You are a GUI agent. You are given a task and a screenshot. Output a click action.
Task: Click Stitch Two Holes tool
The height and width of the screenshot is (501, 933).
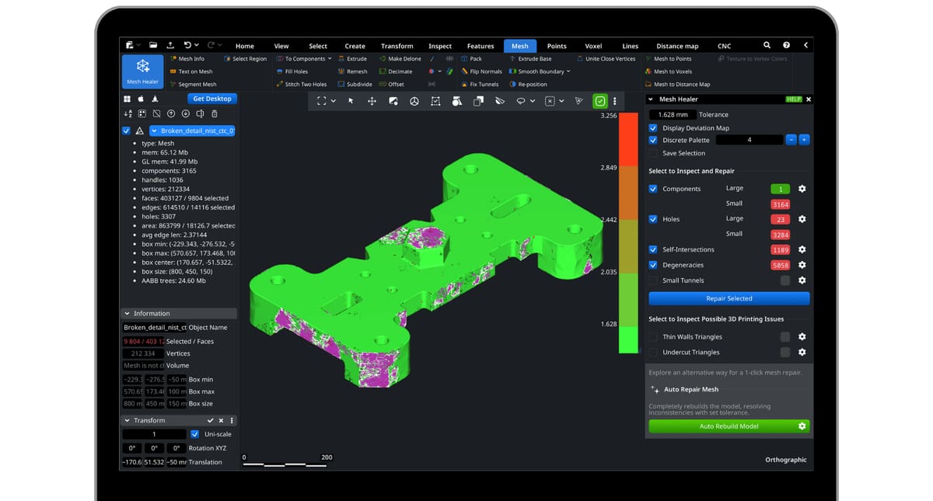pos(302,84)
